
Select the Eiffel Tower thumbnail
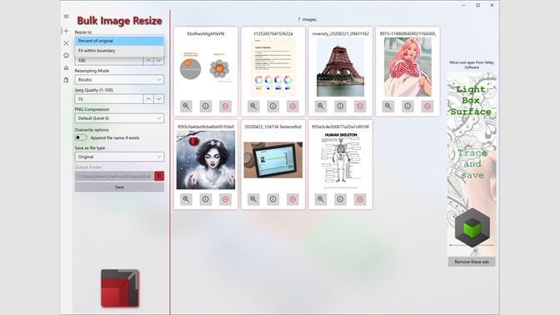pyautogui.click(x=340, y=67)
